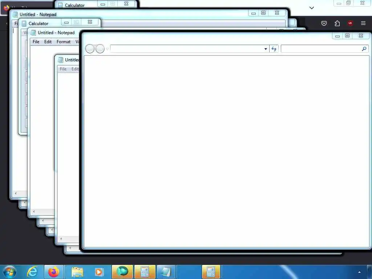Viewport: 372px width, 279px height.
Task: Close the topmost Calculator window
Action: click(x=126, y=4)
